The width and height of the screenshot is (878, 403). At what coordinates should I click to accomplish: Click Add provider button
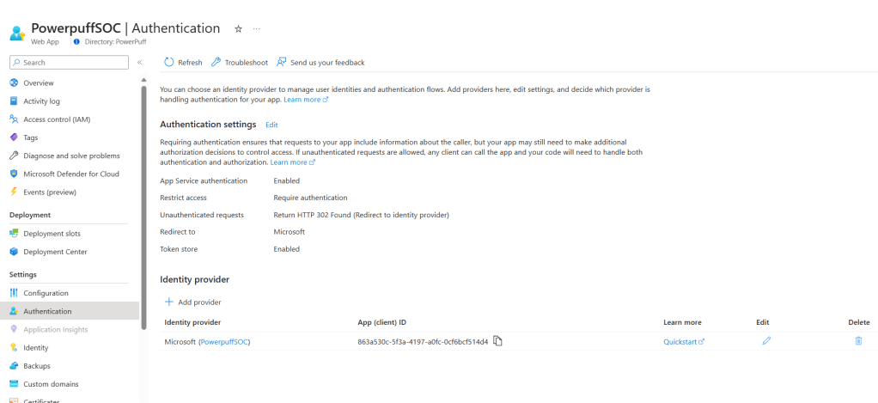click(x=193, y=302)
